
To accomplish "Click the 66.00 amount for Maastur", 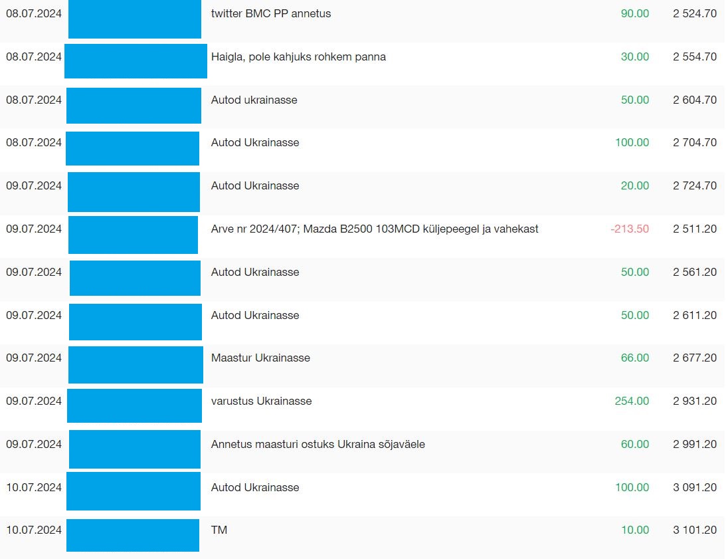I will pos(635,358).
